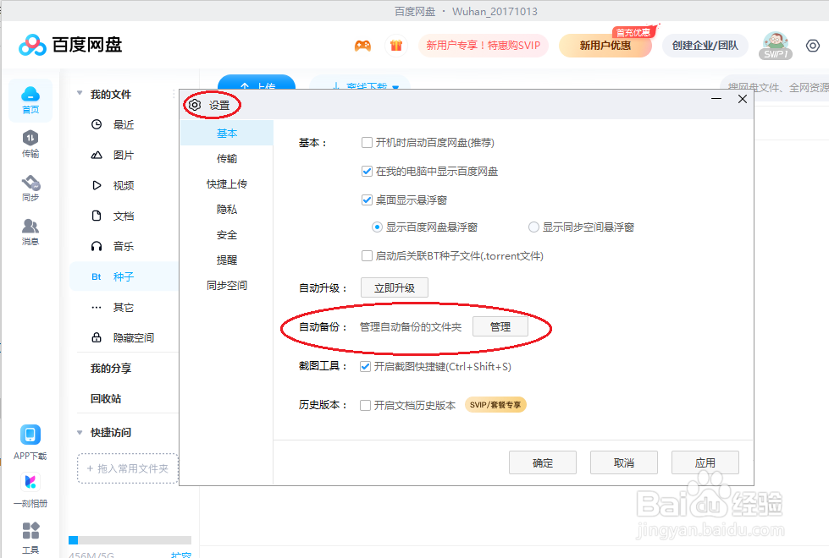
Task: Collapse the 快捷访问 section arrow
Action: 80,432
